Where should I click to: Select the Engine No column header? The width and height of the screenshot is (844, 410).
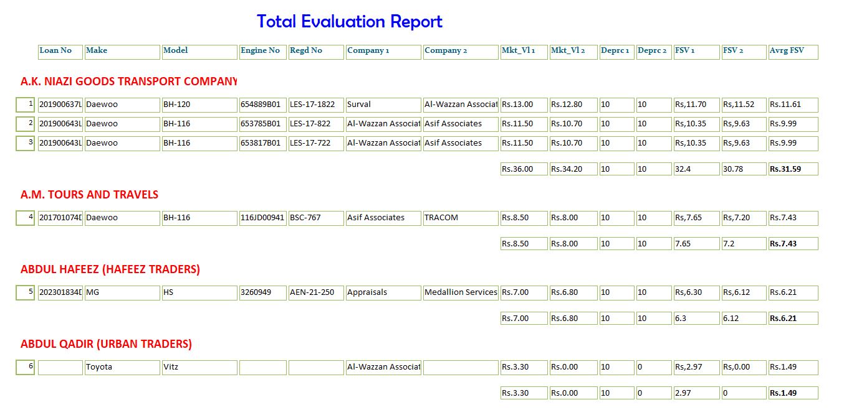tap(262, 52)
